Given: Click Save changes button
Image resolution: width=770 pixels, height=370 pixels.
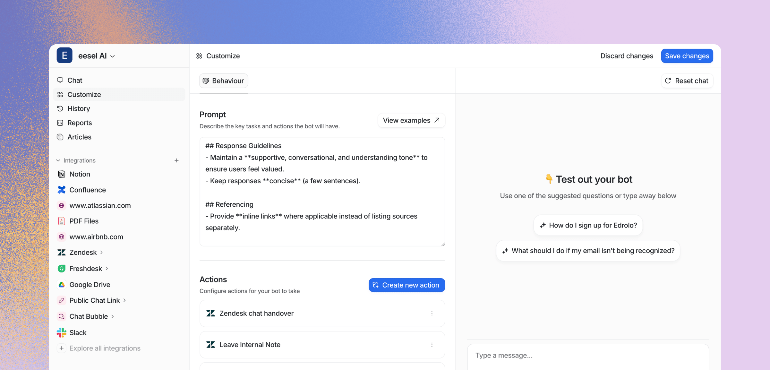Looking at the screenshot, I should (687, 56).
